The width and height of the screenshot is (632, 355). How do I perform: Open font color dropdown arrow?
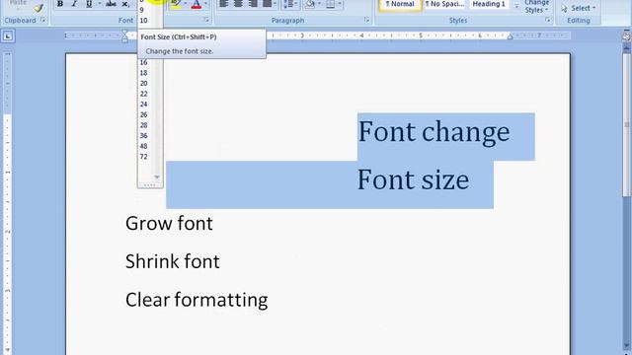coord(206,4)
